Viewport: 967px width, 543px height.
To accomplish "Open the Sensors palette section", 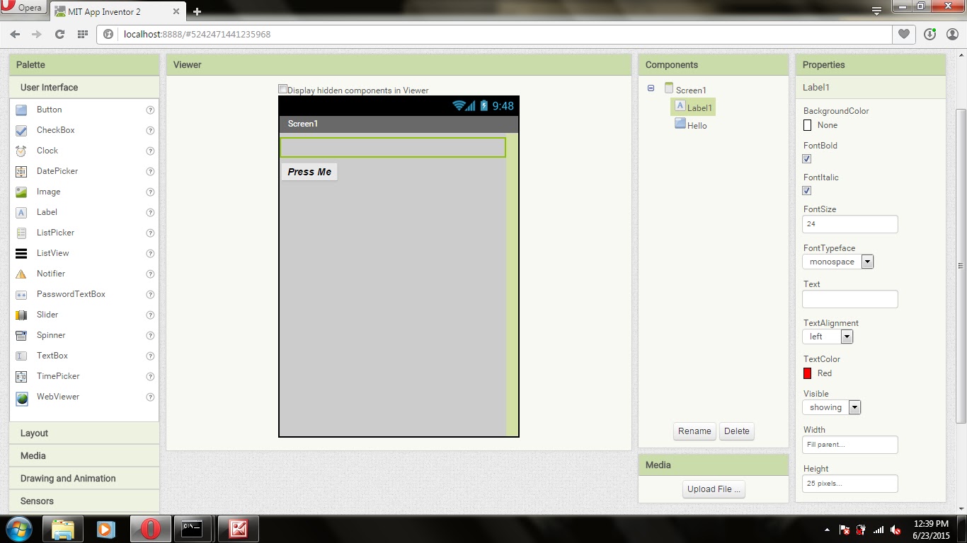I will [36, 501].
